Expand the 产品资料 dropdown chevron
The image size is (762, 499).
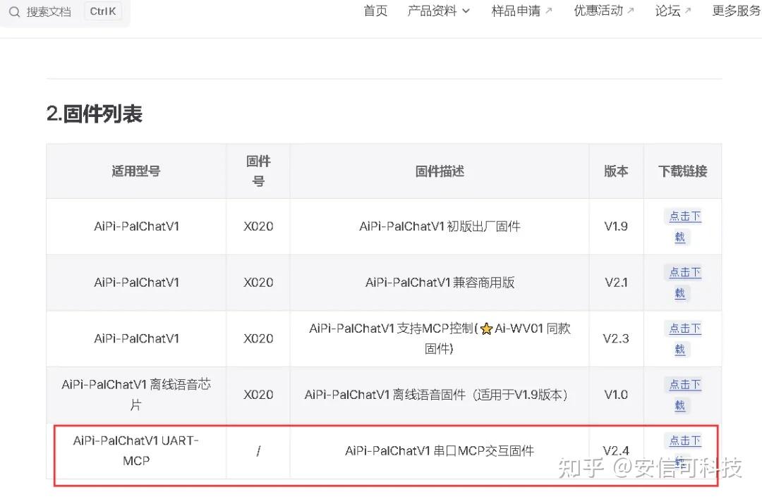click(466, 11)
